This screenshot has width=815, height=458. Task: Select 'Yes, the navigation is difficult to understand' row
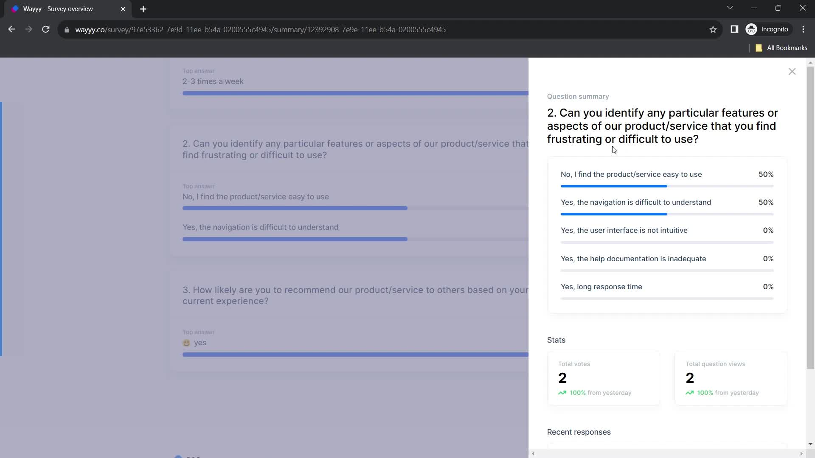click(667, 207)
